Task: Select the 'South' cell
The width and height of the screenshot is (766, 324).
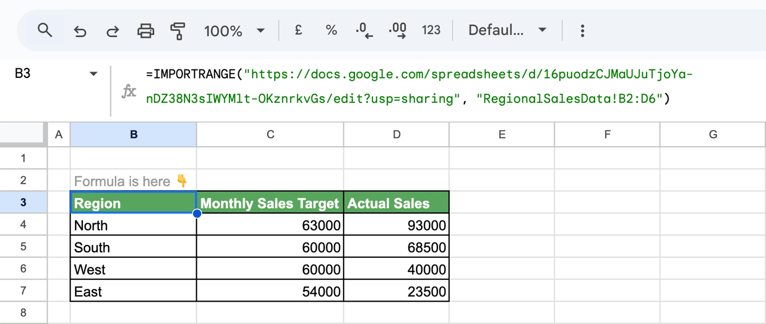Action: [x=133, y=247]
